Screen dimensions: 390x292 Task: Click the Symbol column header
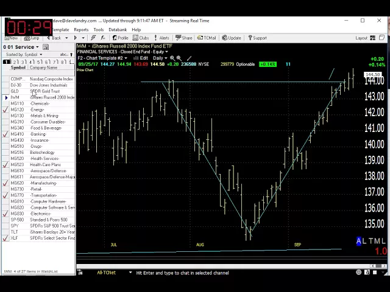tap(18, 68)
